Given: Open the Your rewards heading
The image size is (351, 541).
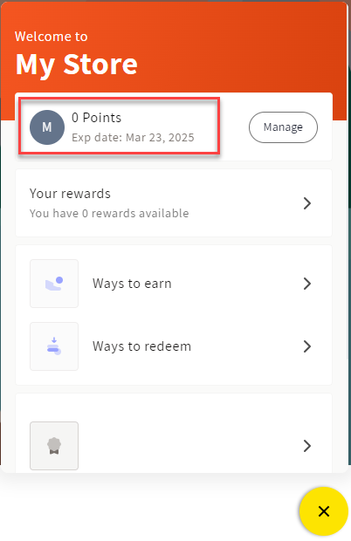Looking at the screenshot, I should pyautogui.click(x=70, y=194).
